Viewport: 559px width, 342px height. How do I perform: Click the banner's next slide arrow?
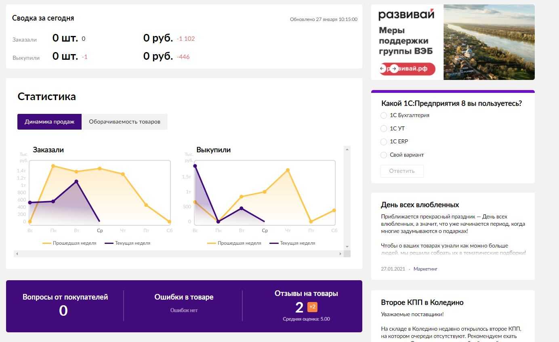tap(394, 69)
